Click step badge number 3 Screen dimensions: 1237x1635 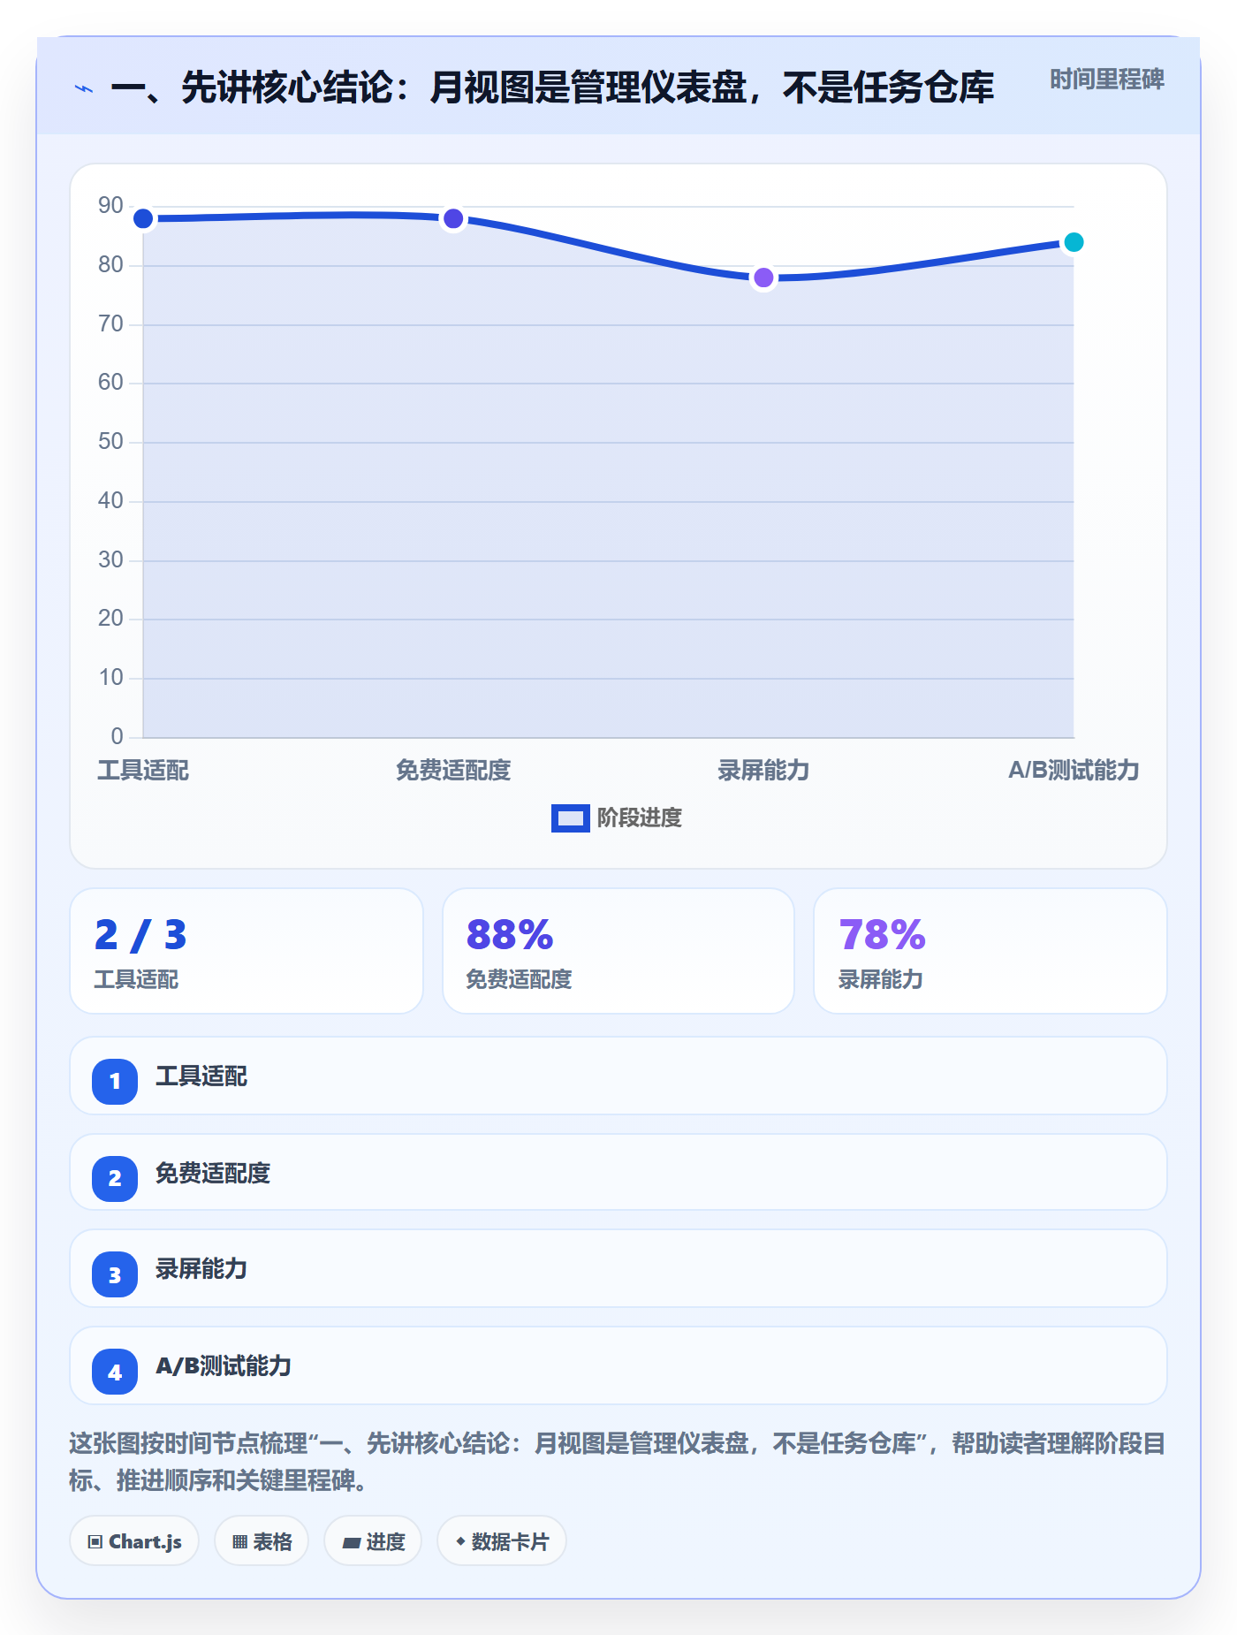tap(115, 1274)
